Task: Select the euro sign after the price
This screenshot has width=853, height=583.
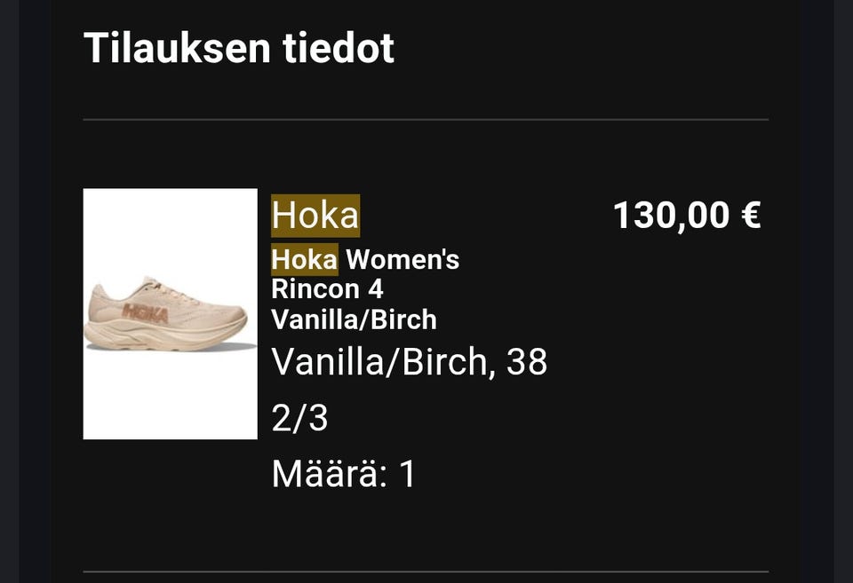Action: click(751, 215)
